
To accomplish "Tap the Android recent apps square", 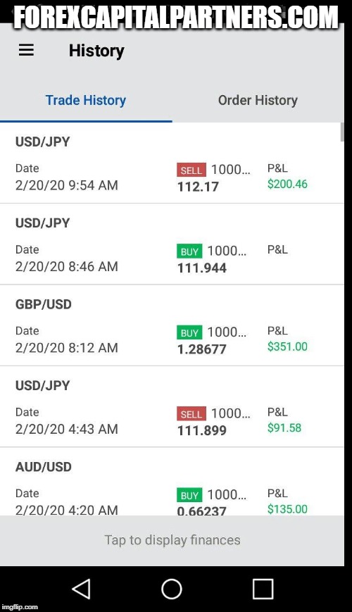I will [263, 589].
